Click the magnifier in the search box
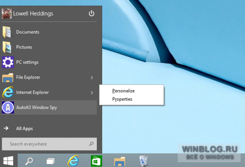 point(91,144)
